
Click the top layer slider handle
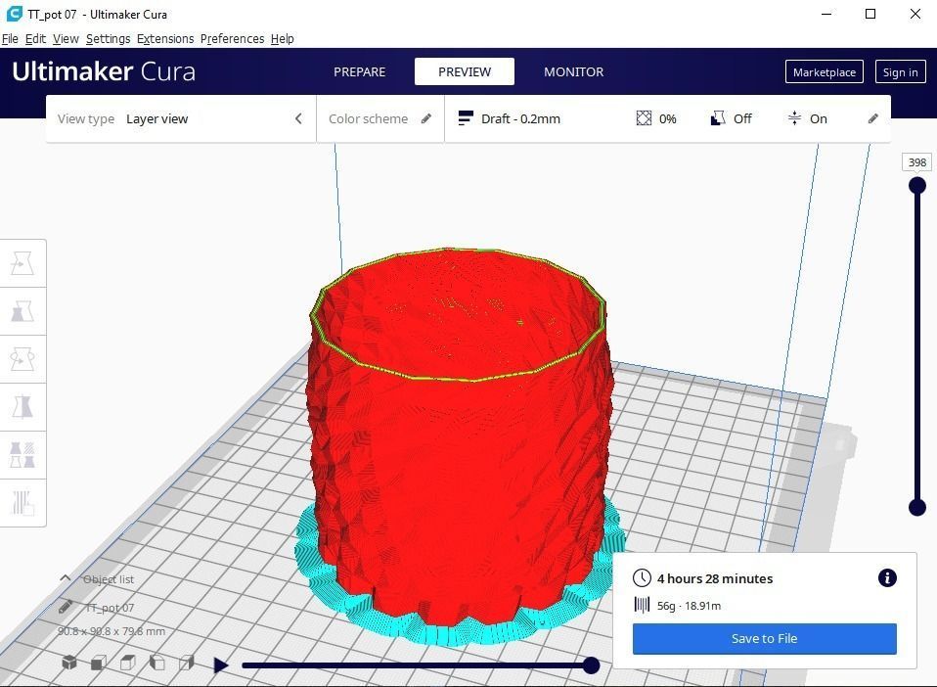917,185
